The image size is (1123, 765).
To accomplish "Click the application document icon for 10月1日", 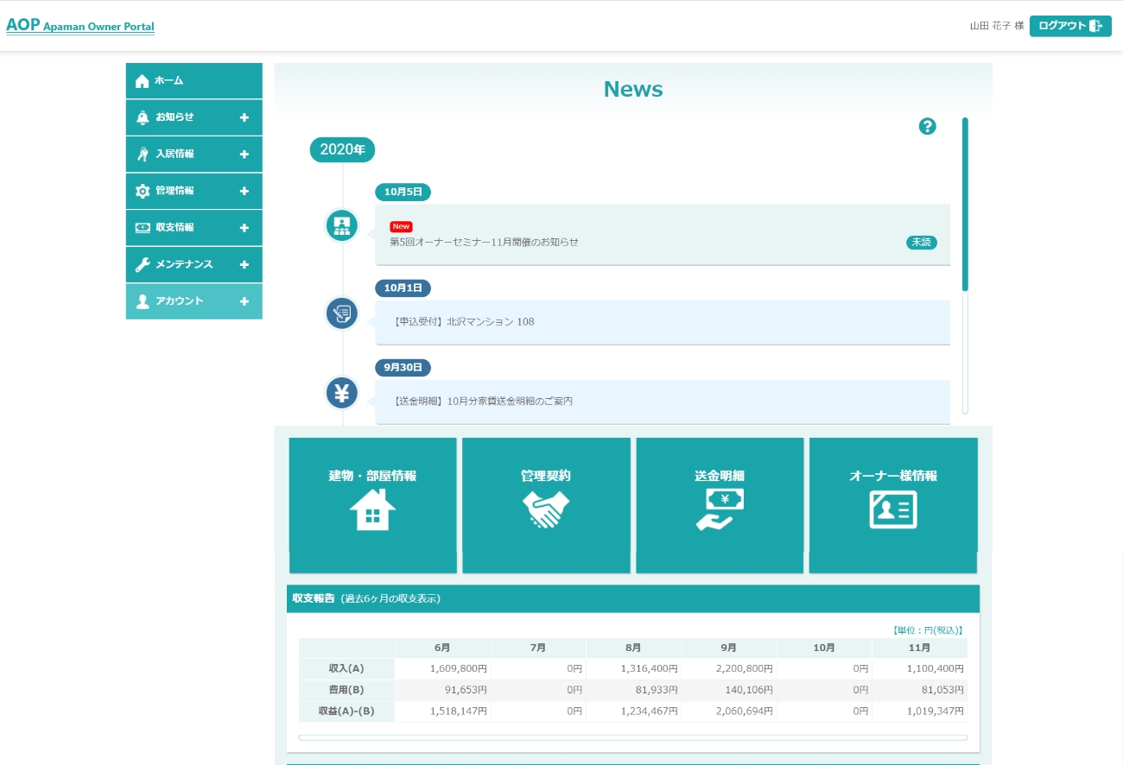I will coord(341,313).
